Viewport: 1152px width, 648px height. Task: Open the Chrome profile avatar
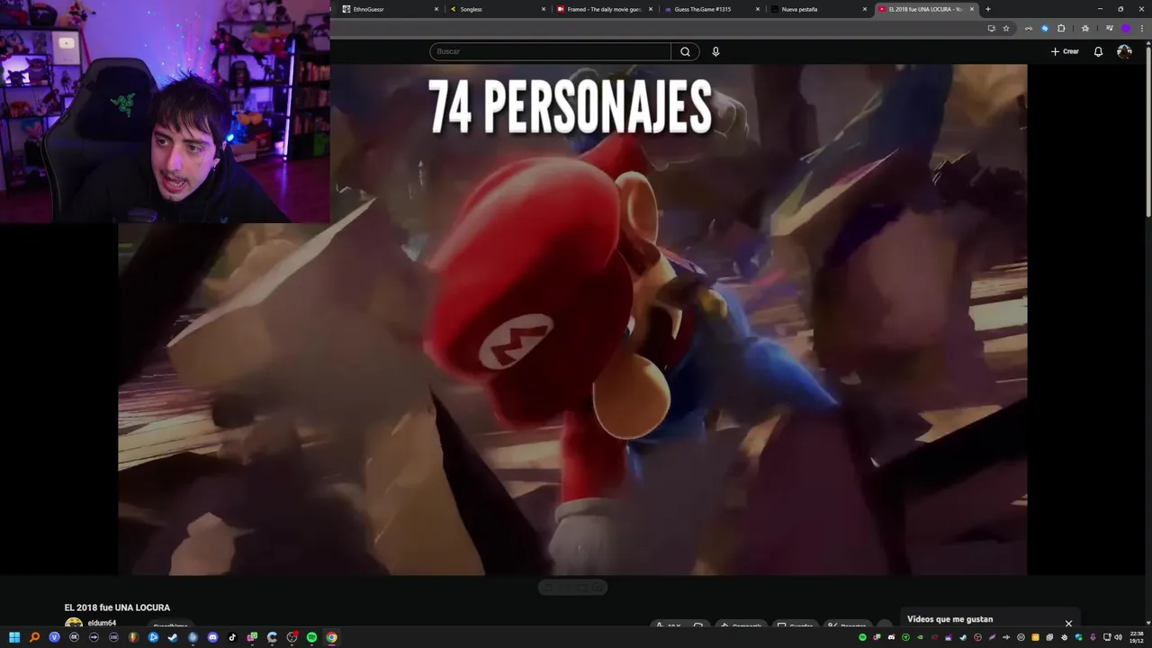click(1126, 28)
